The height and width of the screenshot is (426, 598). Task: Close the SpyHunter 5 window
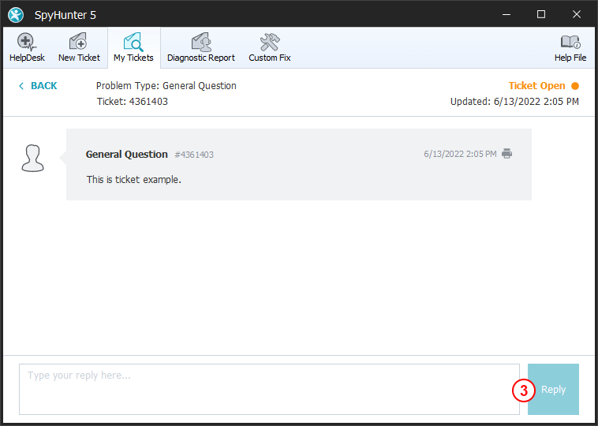pos(577,14)
